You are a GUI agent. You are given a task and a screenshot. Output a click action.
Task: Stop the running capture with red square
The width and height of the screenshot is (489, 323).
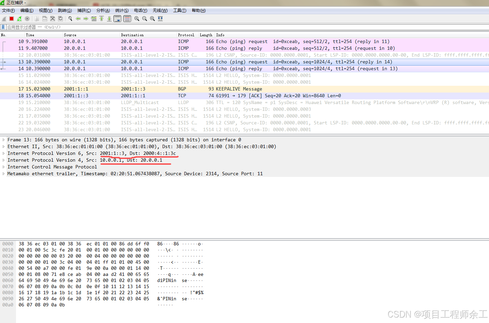12,19
